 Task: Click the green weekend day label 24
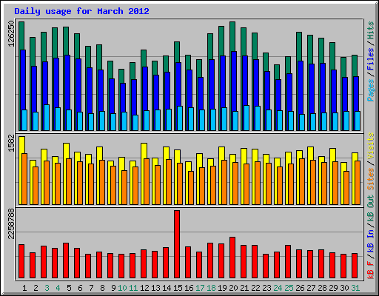click(x=278, y=288)
